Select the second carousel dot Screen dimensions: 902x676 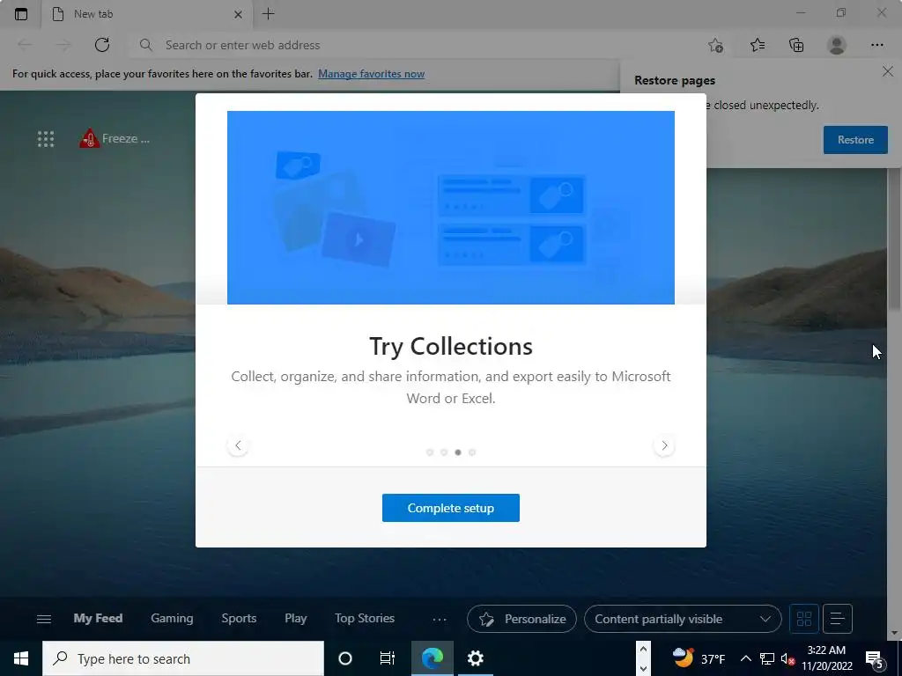[444, 452]
